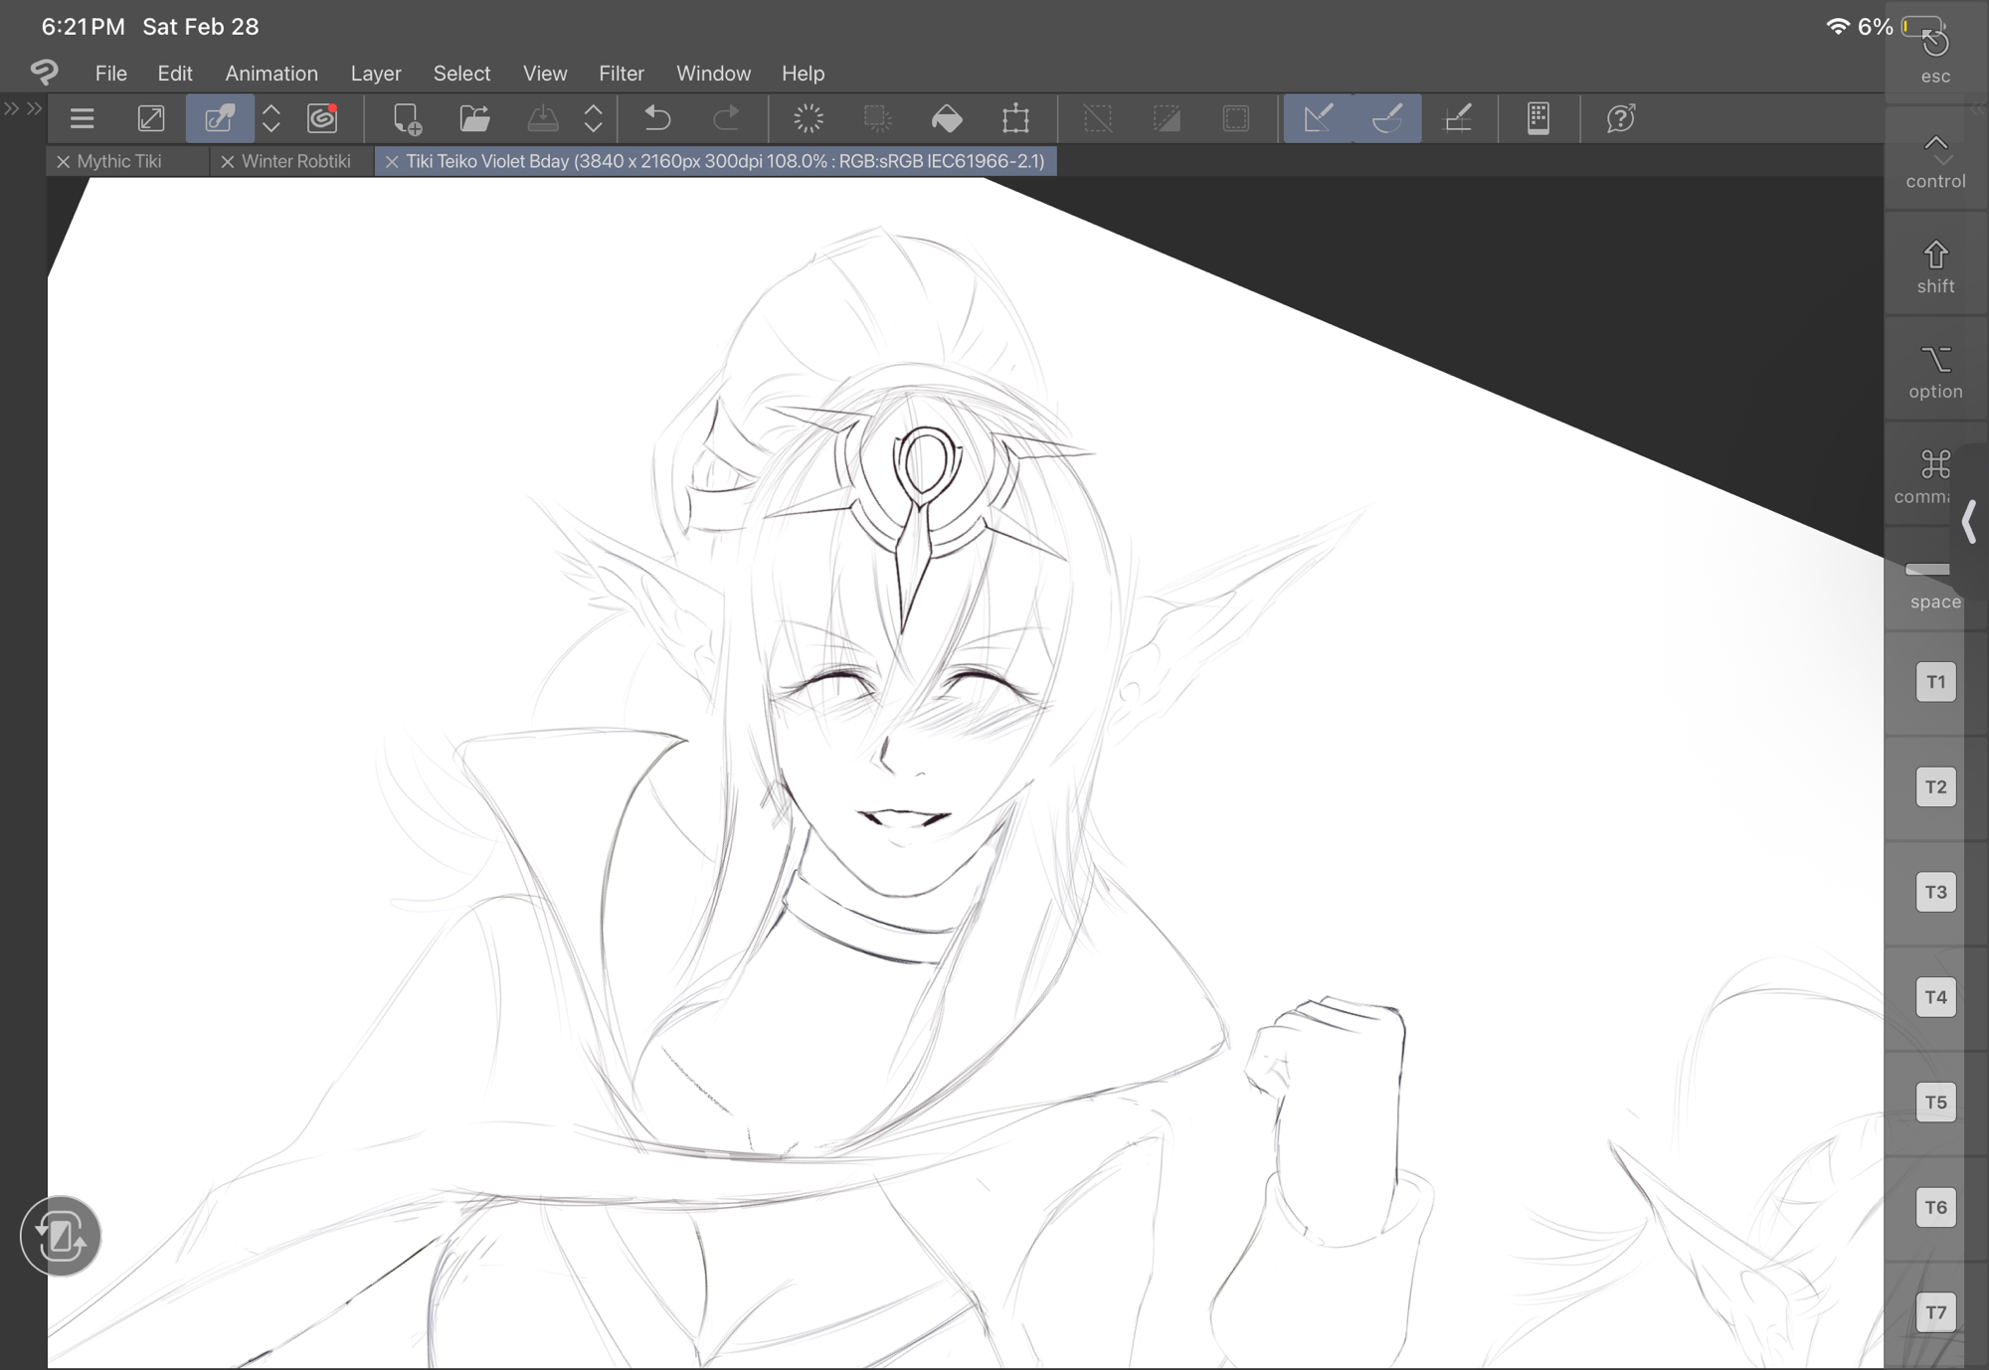1989x1370 pixels.
Task: Click the Scale/Rotate transform icon
Action: pyautogui.click(x=1015, y=119)
